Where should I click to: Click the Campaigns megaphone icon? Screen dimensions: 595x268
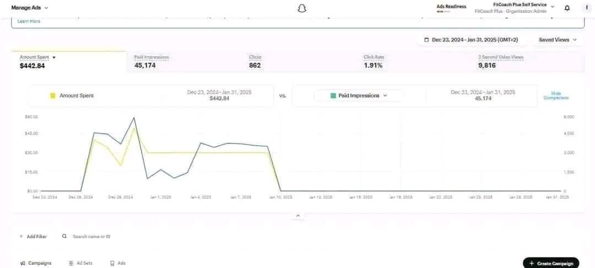(23, 263)
